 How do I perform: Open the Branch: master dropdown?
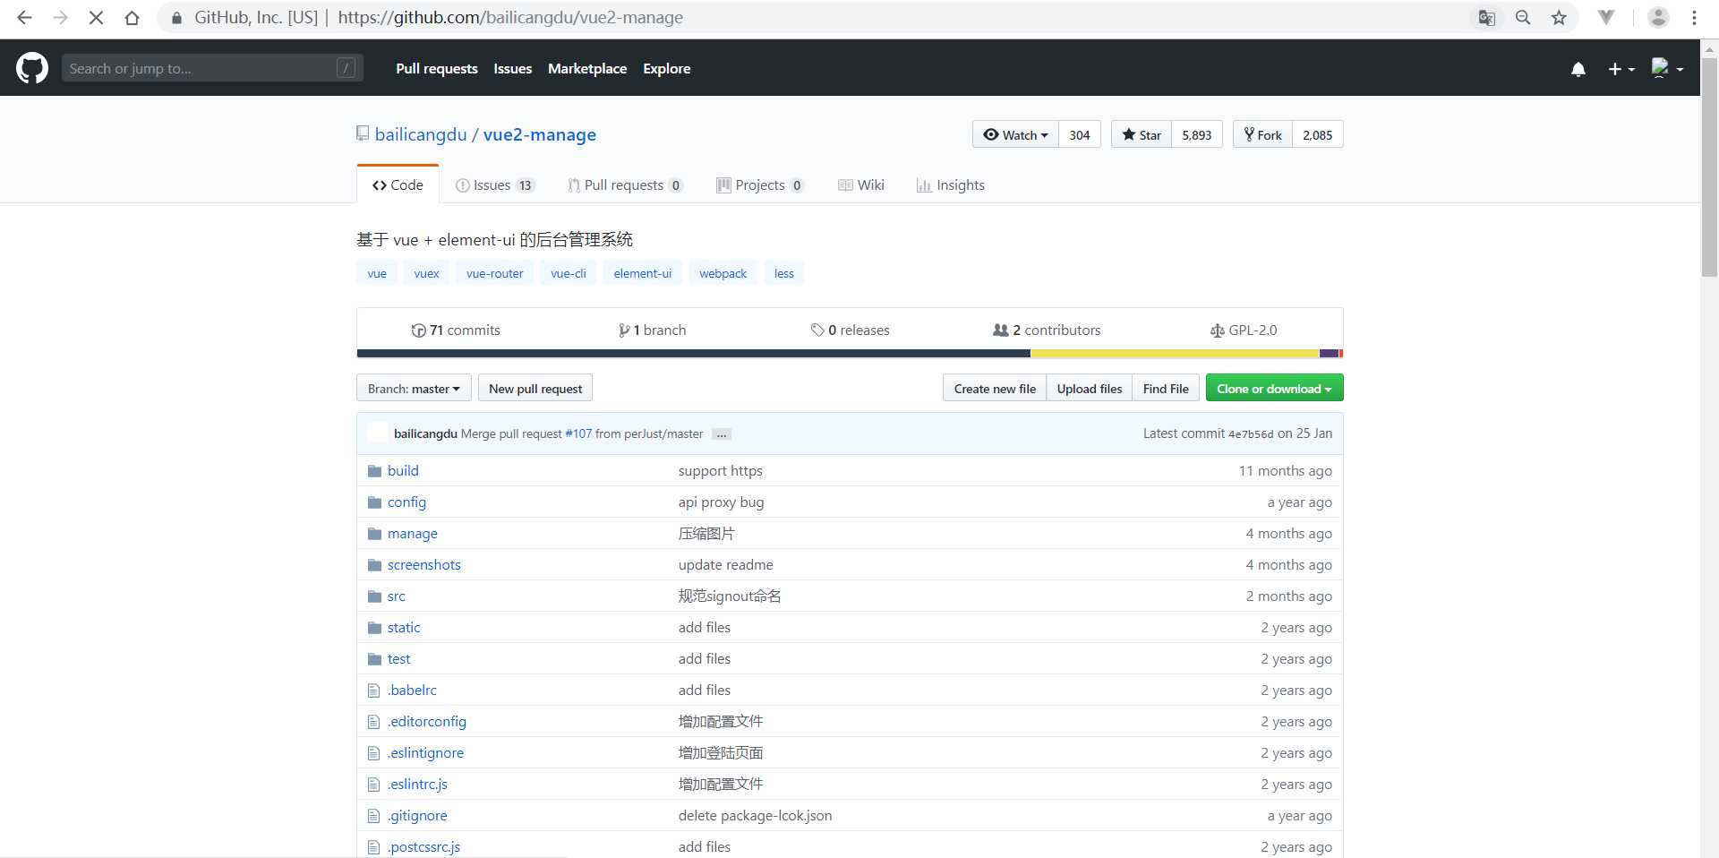coord(414,389)
